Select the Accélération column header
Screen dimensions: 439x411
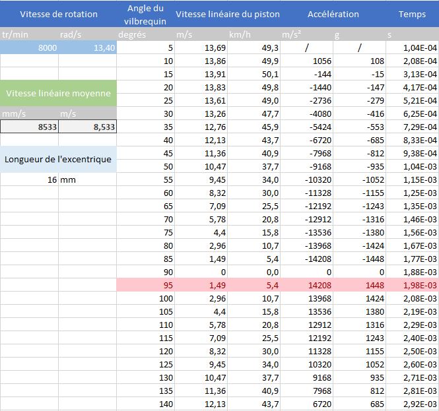(333, 14)
